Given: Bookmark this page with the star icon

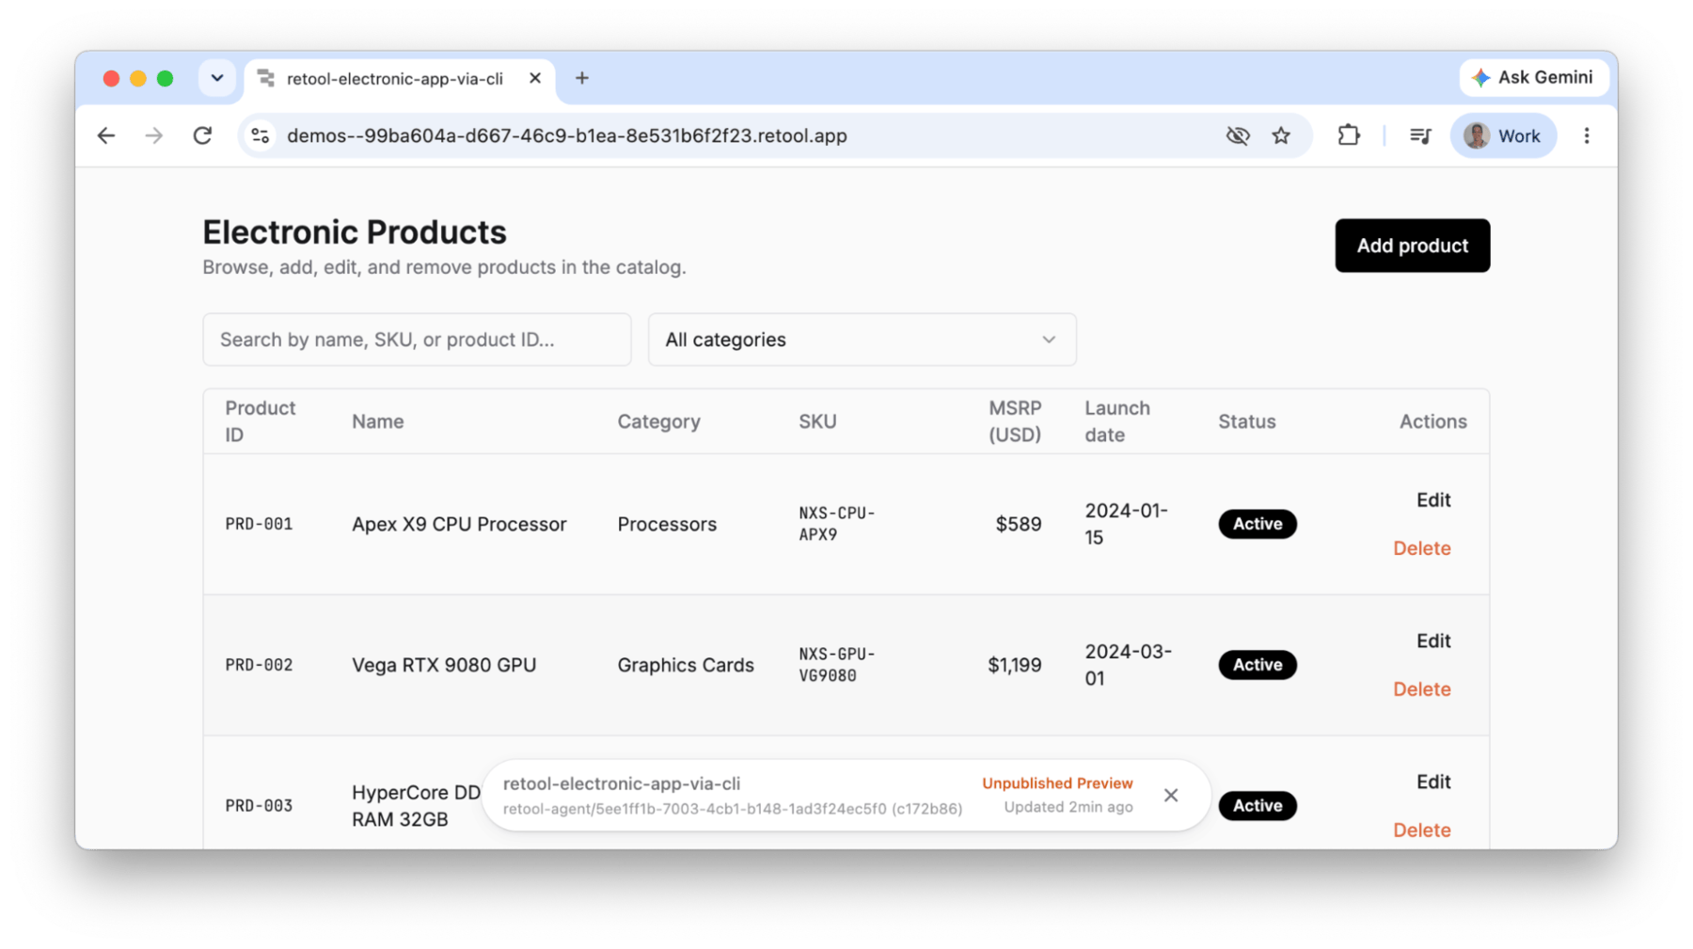Looking at the screenshot, I should [x=1281, y=135].
